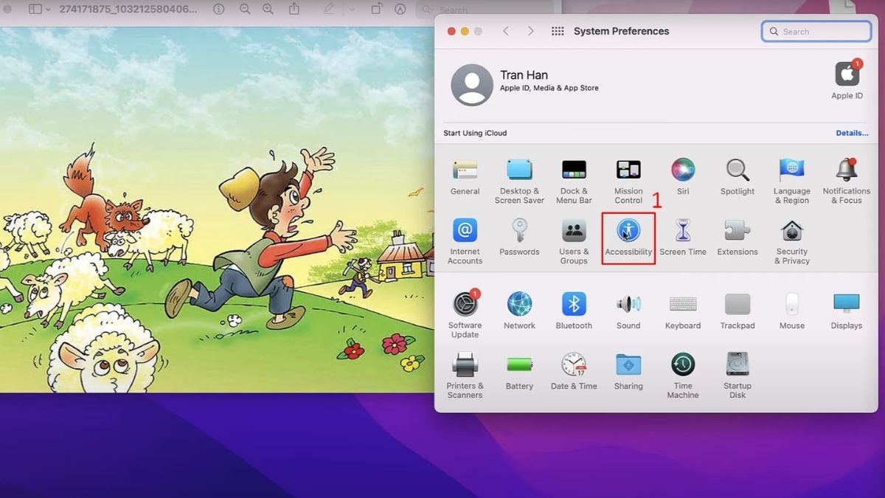
Task: Open Internet Accounts preferences
Action: pyautogui.click(x=465, y=242)
